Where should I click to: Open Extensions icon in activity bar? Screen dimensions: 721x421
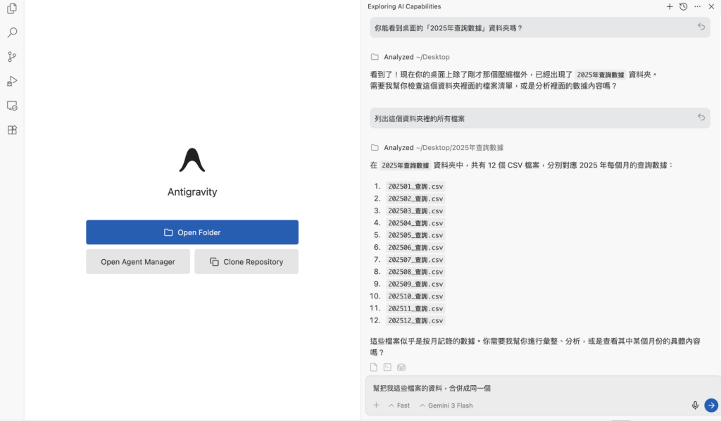(x=12, y=130)
